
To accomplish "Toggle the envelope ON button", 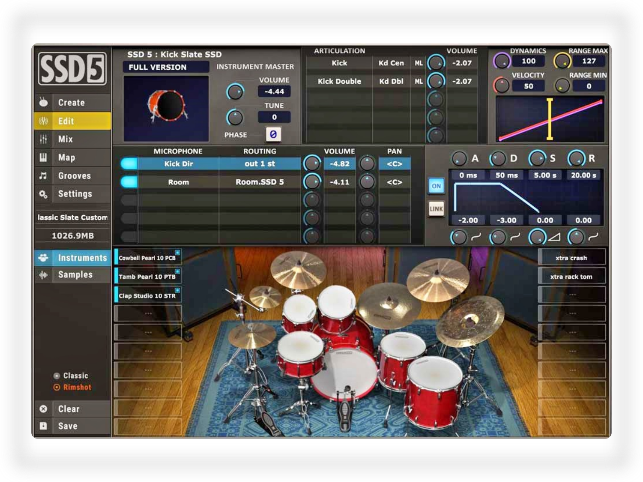I will click(436, 186).
